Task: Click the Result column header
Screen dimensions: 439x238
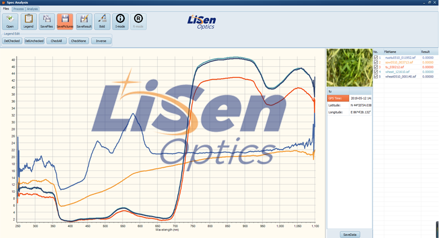Action: click(x=429, y=52)
